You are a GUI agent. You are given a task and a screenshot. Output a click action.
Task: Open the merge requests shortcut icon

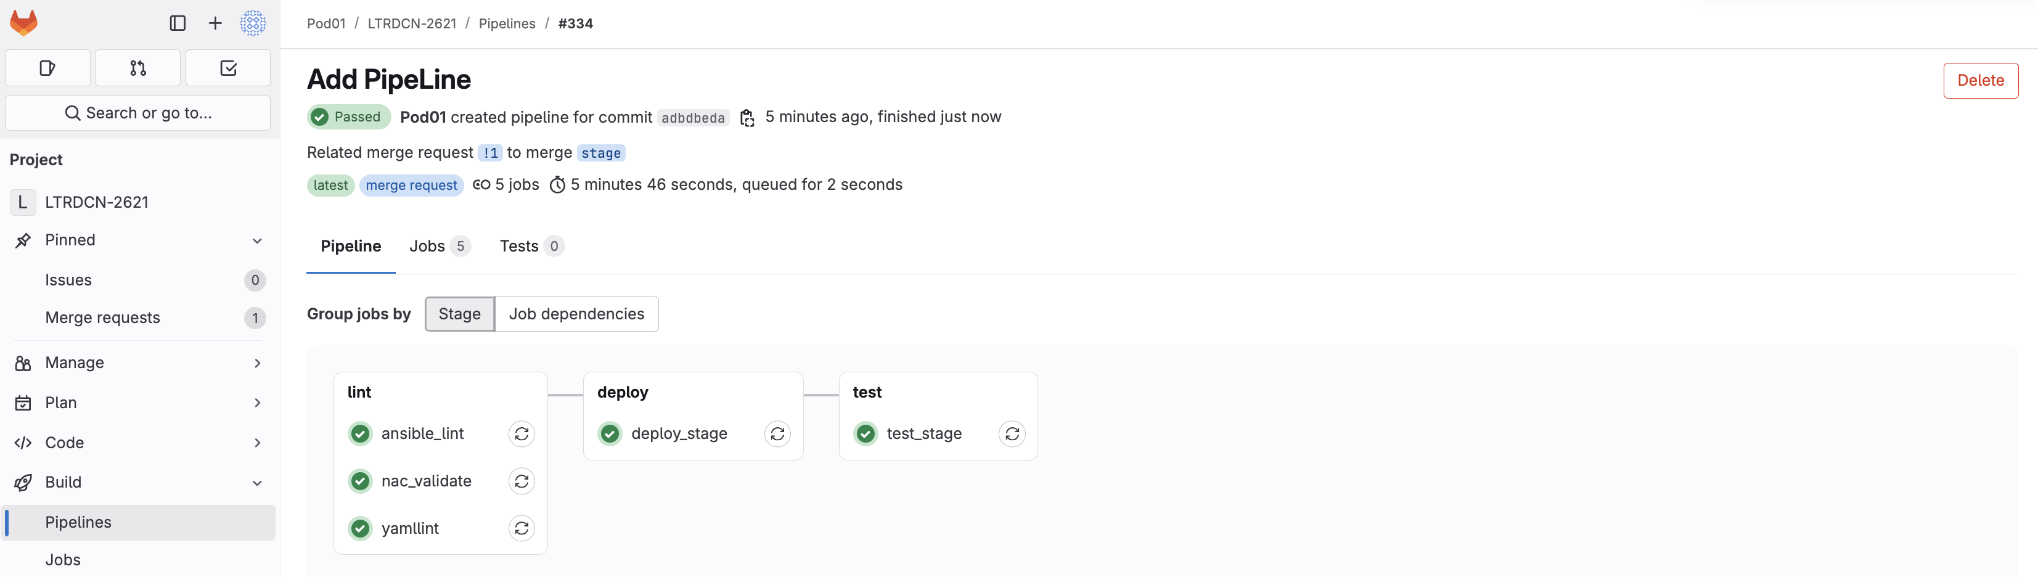137,68
